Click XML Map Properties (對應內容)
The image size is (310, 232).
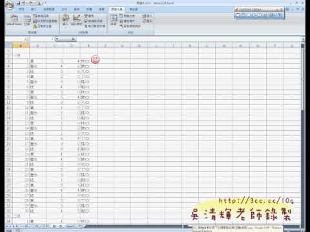(127, 16)
